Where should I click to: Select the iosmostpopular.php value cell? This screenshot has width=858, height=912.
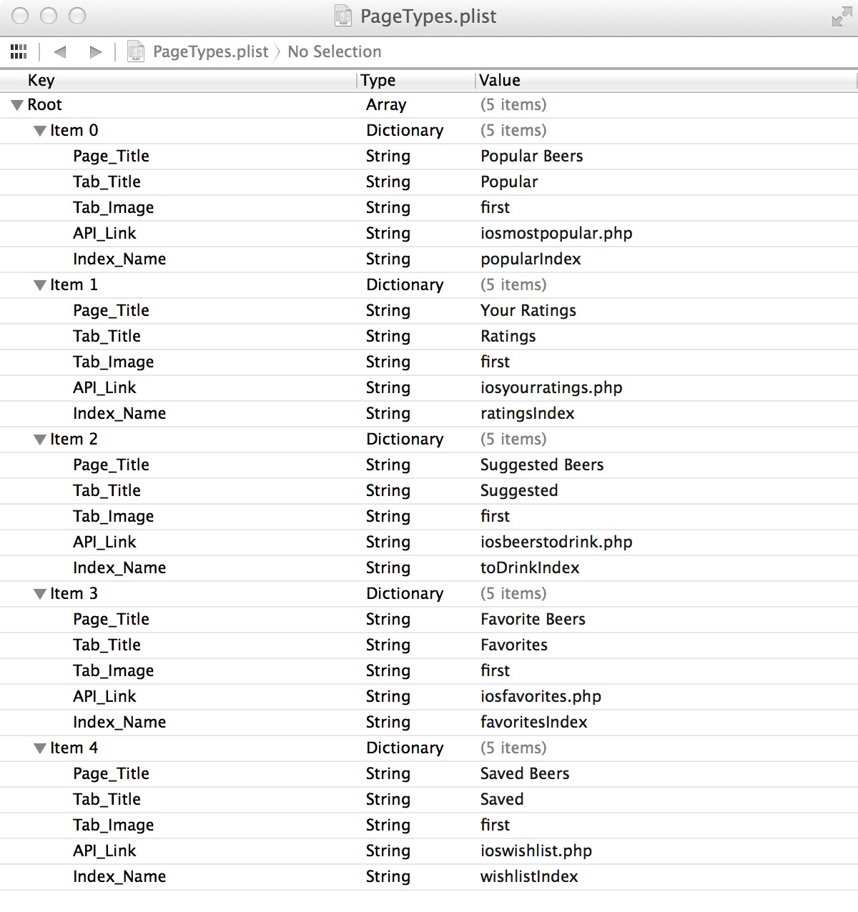[x=556, y=234]
